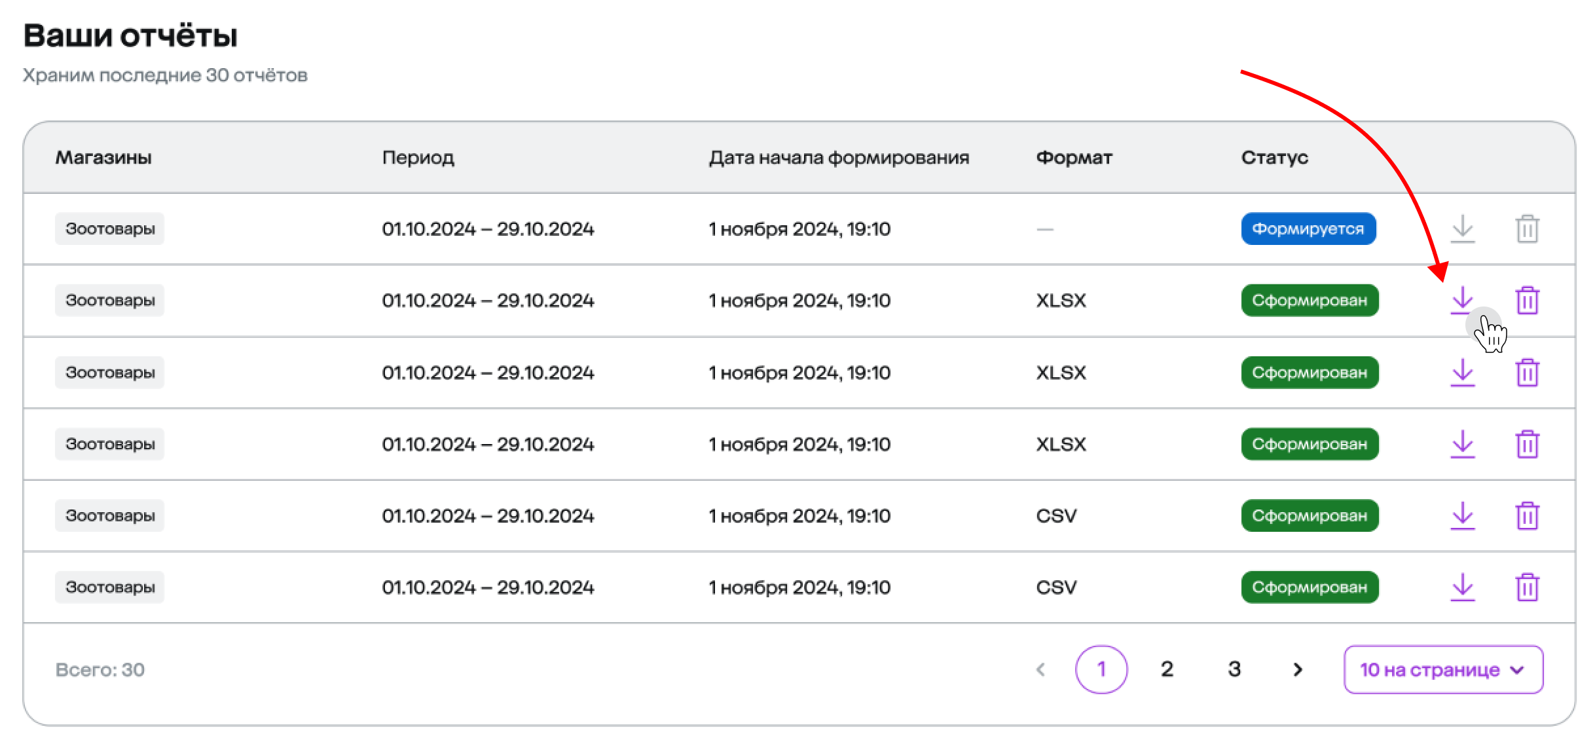Download the third row XLSX report

point(1462,372)
